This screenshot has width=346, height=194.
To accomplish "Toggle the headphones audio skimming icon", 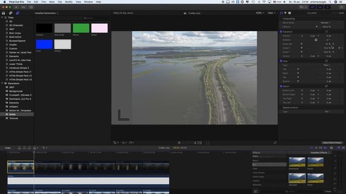I will point(321,148).
